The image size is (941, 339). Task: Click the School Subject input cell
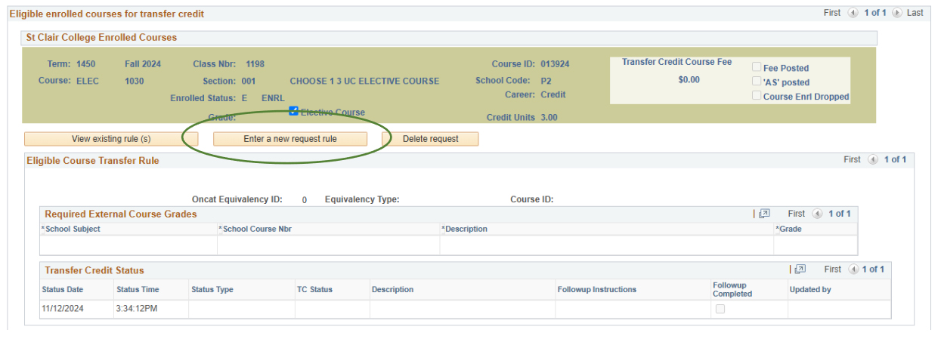pyautogui.click(x=128, y=245)
